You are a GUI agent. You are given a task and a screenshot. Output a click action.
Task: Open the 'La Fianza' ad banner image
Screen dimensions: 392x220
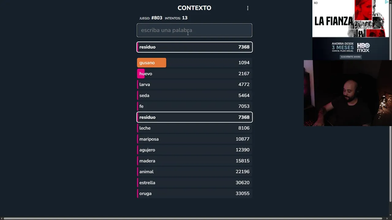pos(350,19)
